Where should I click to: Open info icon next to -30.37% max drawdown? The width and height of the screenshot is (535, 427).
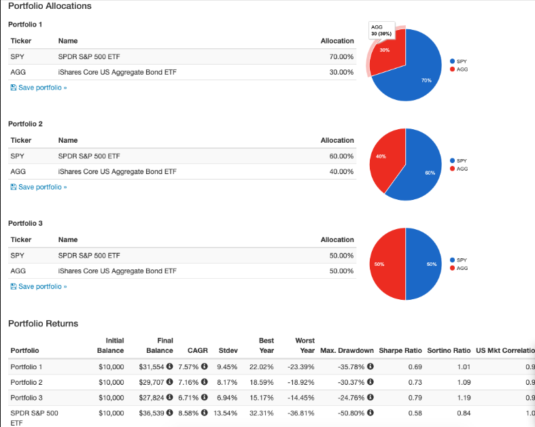click(370, 382)
